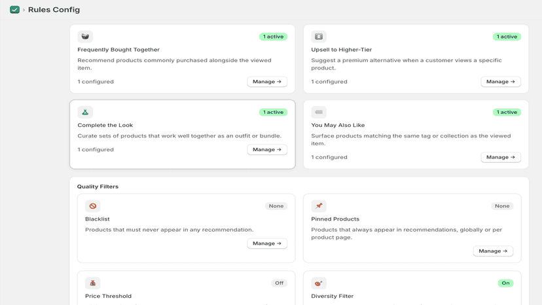This screenshot has width=542, height=305.
Task: Click the Upsell to Higher-Tier icon
Action: tap(319, 36)
